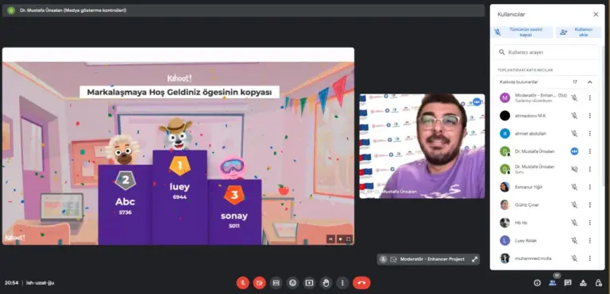Select participant Esmanur Yiğit in list
610x294 pixels.
point(545,187)
